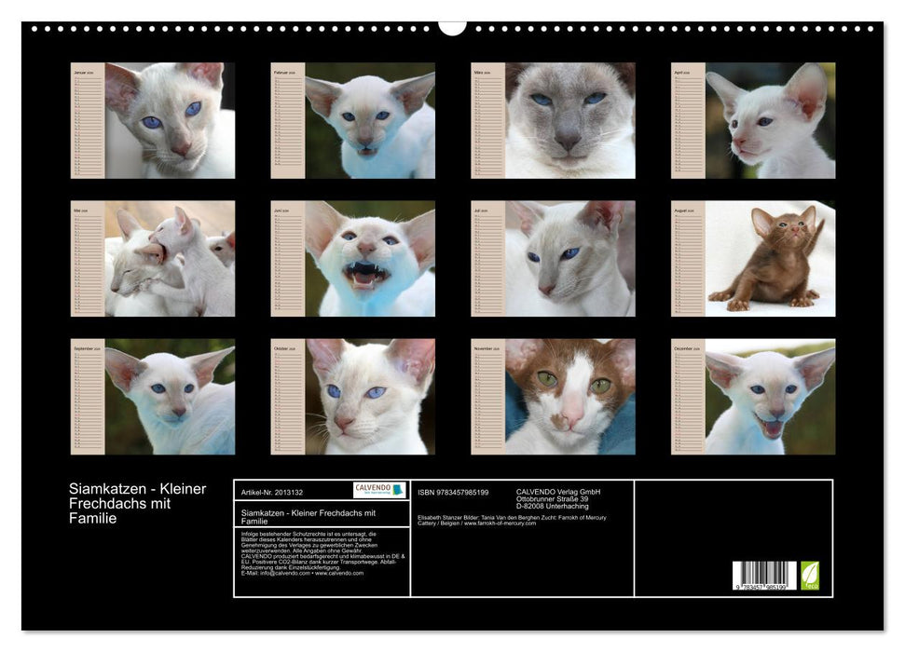Select the Februar kitten photo

370,120
